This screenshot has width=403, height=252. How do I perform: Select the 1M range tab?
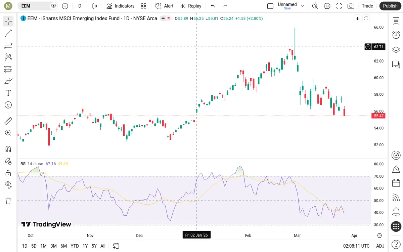[43, 246]
